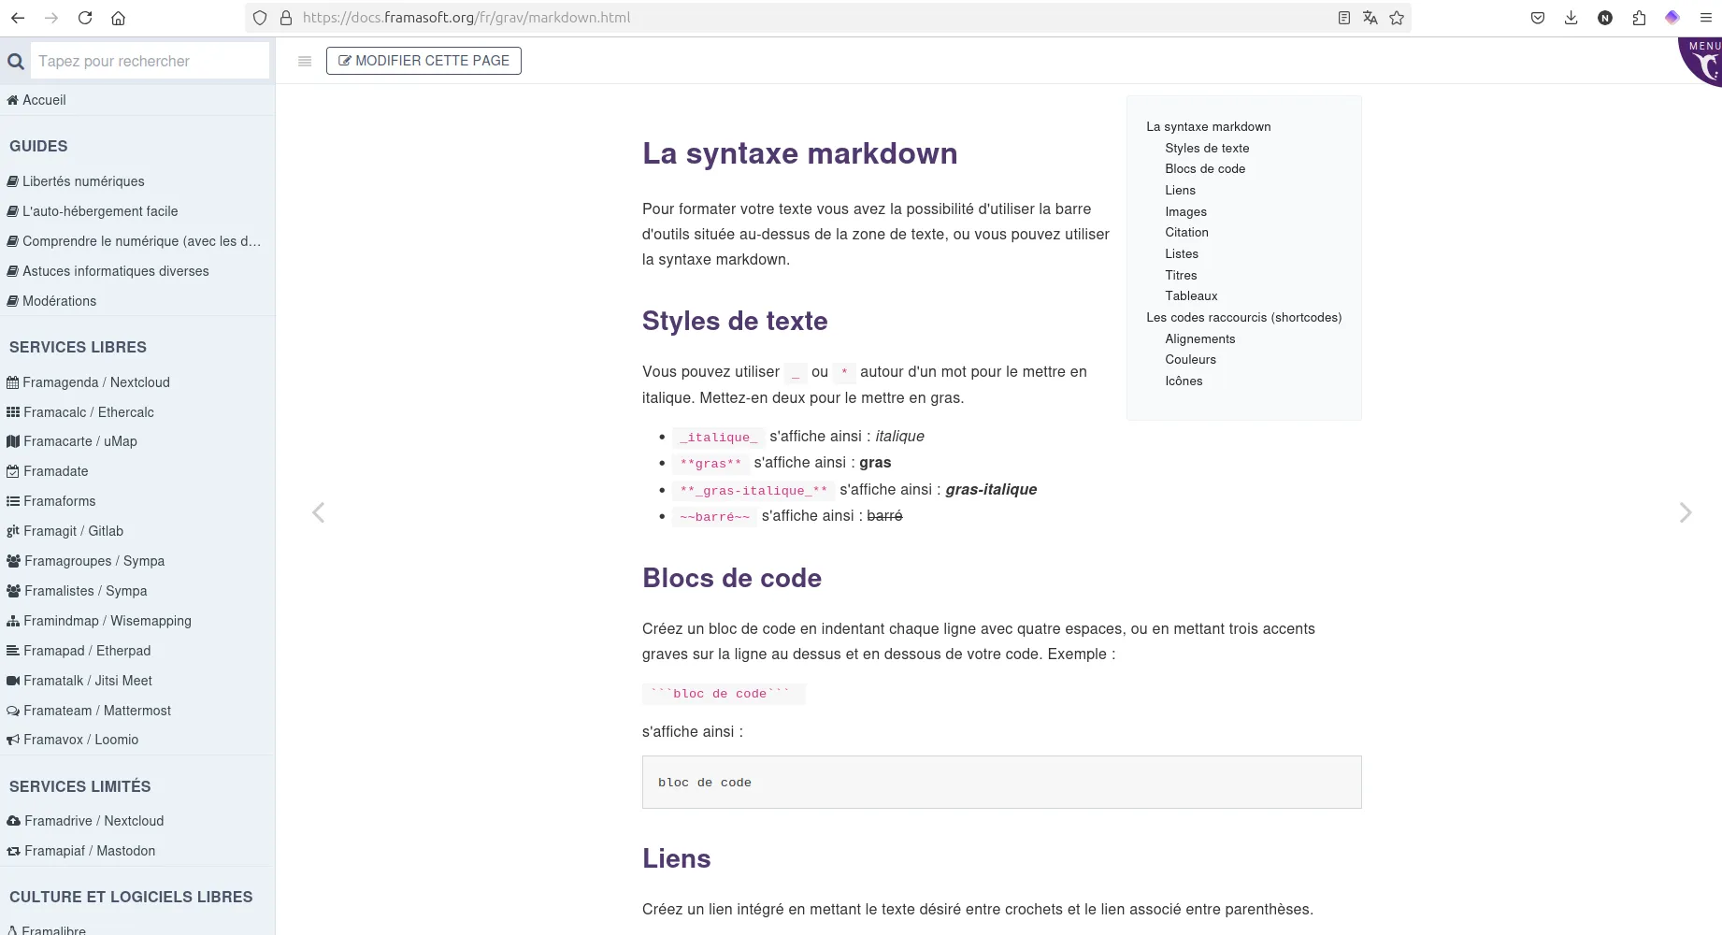The width and height of the screenshot is (1722, 935).
Task: Click in the Tapez pour rechercher field
Action: pos(150,61)
